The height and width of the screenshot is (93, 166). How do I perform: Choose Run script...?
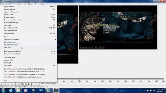click(29, 63)
